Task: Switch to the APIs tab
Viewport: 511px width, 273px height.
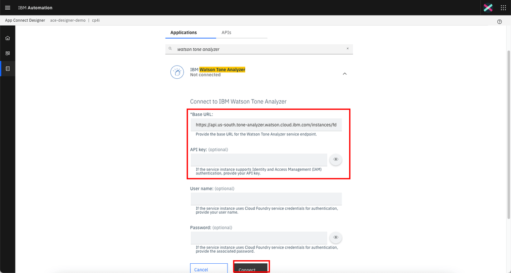Action: pos(227,32)
